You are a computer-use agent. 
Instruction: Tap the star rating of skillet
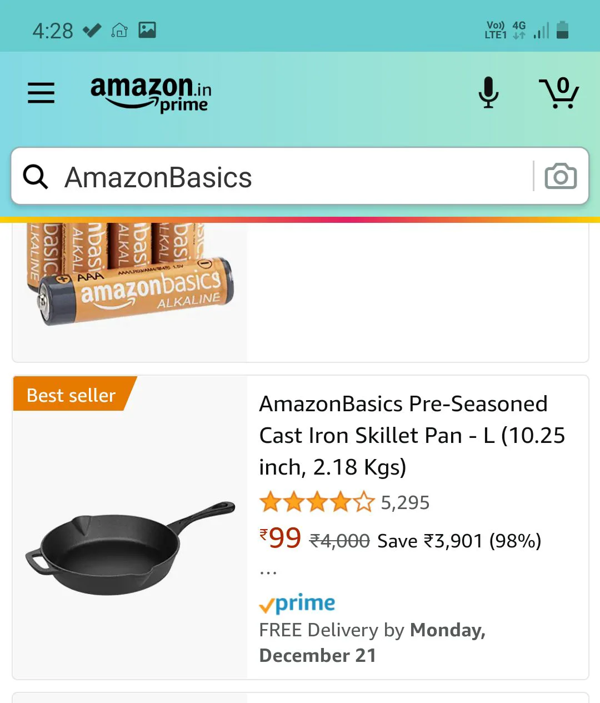(317, 502)
